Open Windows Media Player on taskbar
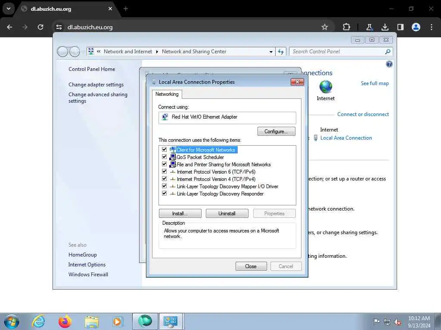Image resolution: width=441 pixels, height=330 pixels. (118, 321)
